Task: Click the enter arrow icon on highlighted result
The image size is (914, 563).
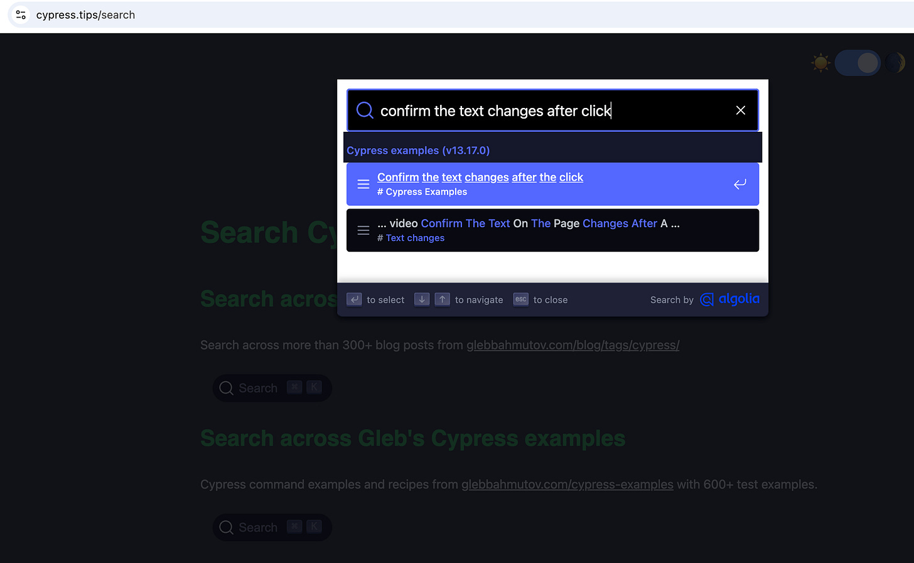Action: point(740,184)
